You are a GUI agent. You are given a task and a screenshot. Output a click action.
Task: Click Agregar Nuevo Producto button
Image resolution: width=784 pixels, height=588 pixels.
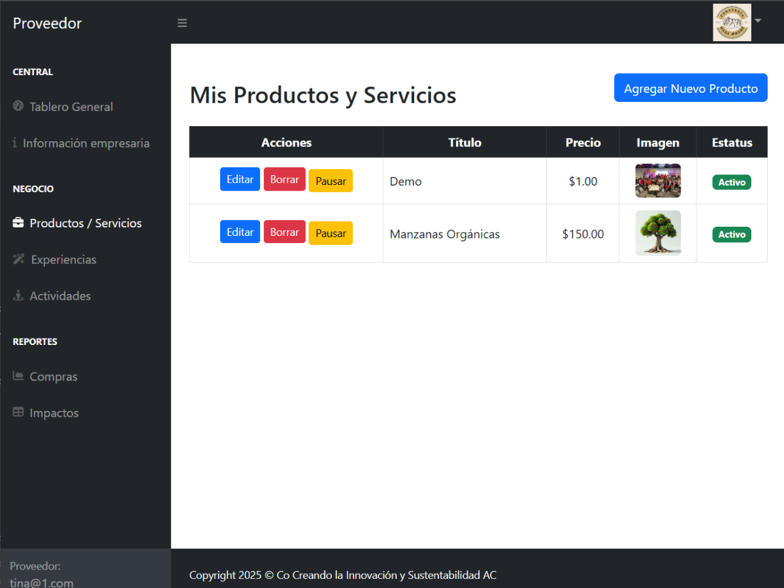pyautogui.click(x=691, y=88)
